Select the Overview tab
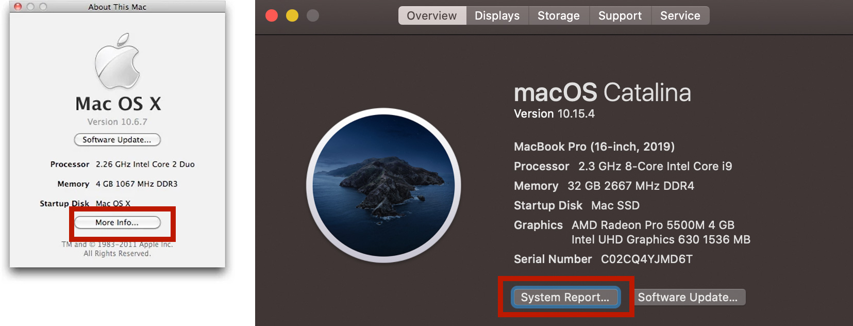Image resolution: width=853 pixels, height=326 pixels. pyautogui.click(x=432, y=16)
